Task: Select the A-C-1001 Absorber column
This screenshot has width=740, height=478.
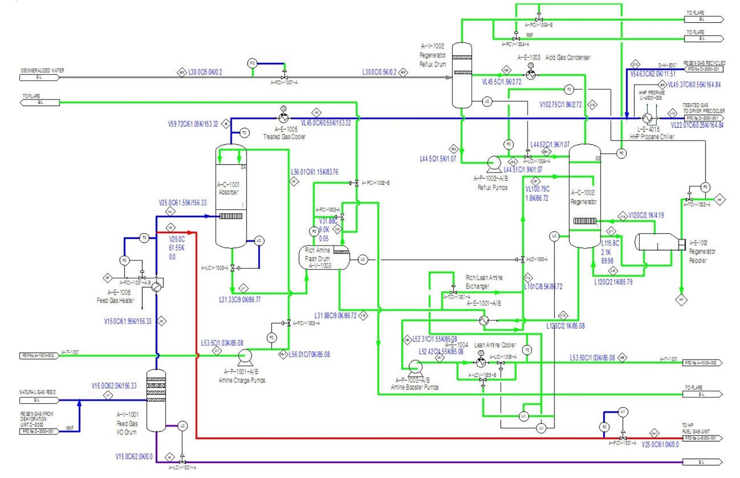Action: pos(231,196)
